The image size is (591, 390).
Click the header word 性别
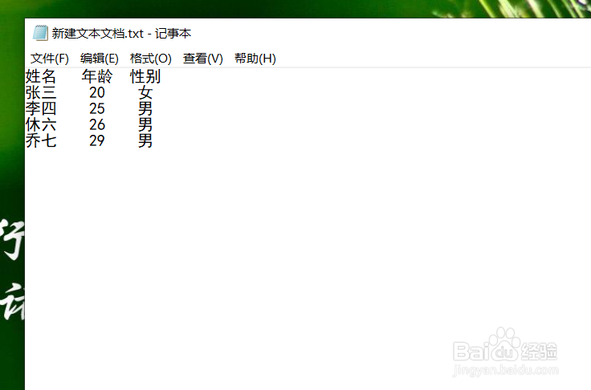tap(145, 76)
